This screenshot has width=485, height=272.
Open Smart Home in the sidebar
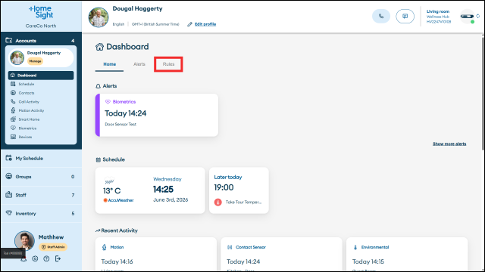pos(41,119)
